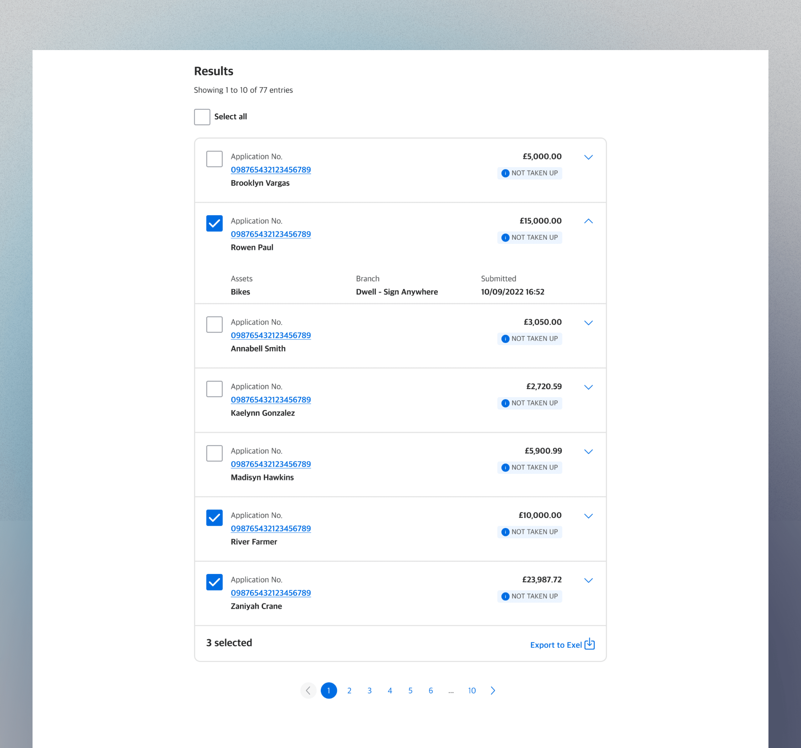The height and width of the screenshot is (748, 801).
Task: Click the export download icon
Action: coord(589,644)
